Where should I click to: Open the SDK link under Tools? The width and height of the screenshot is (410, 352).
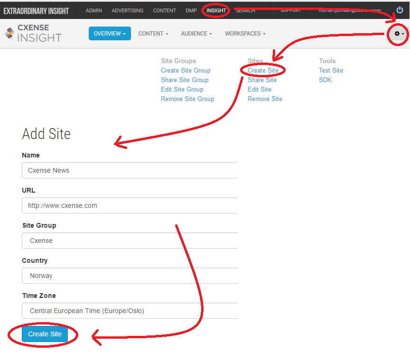pyautogui.click(x=325, y=80)
